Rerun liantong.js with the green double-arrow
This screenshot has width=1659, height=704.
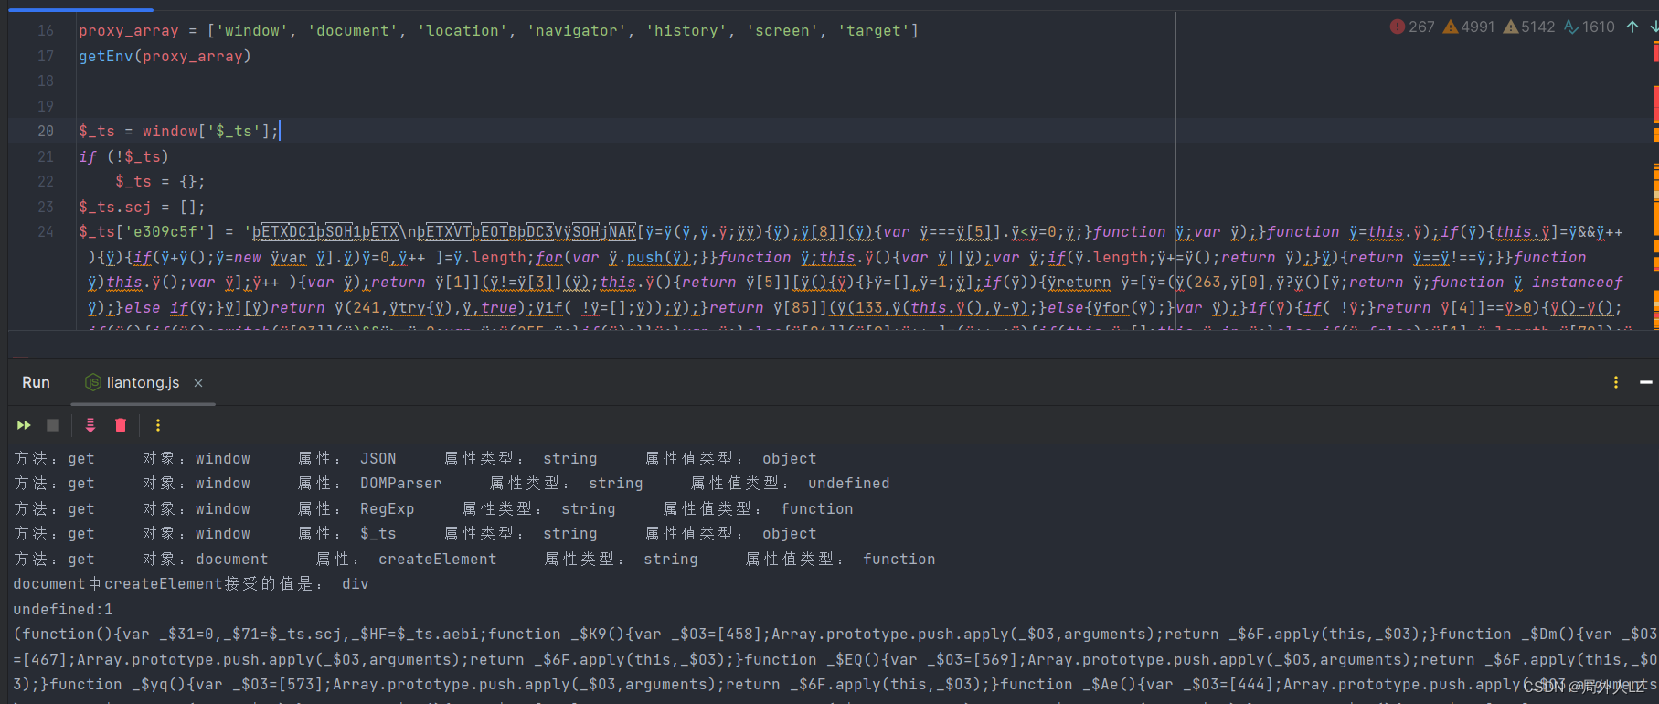coord(24,425)
